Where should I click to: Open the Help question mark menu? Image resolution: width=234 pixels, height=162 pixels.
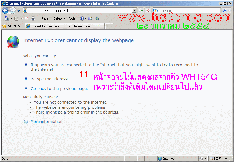[x=83, y=18]
